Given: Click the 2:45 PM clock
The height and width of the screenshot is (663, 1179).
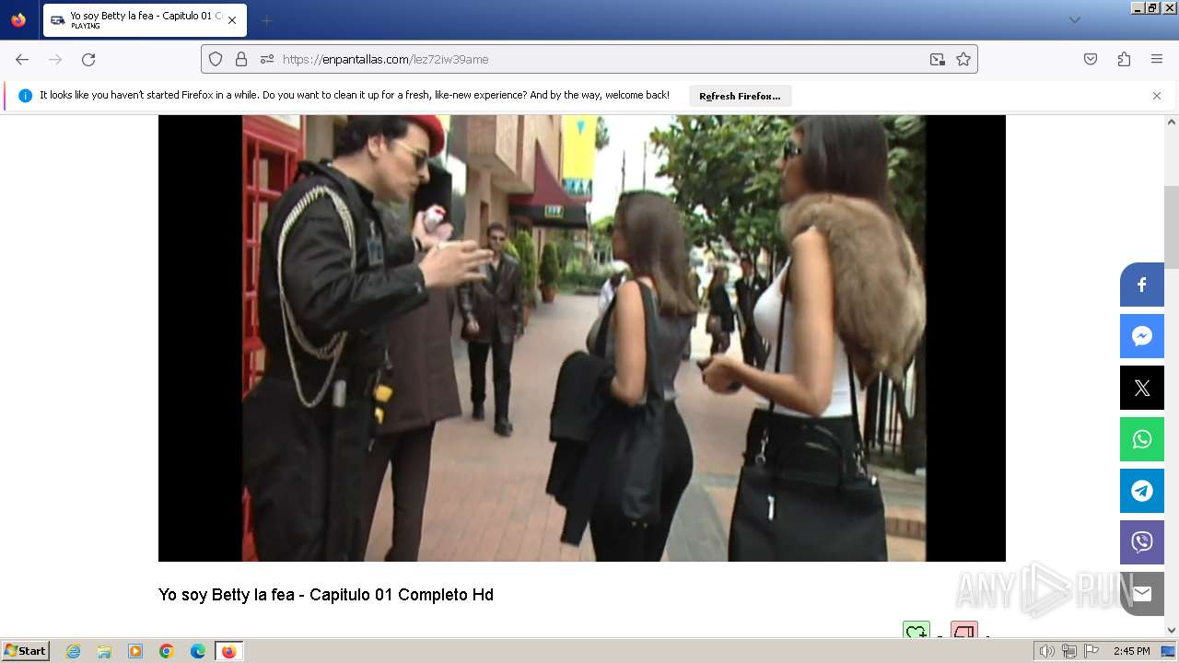Looking at the screenshot, I should pyautogui.click(x=1132, y=651).
